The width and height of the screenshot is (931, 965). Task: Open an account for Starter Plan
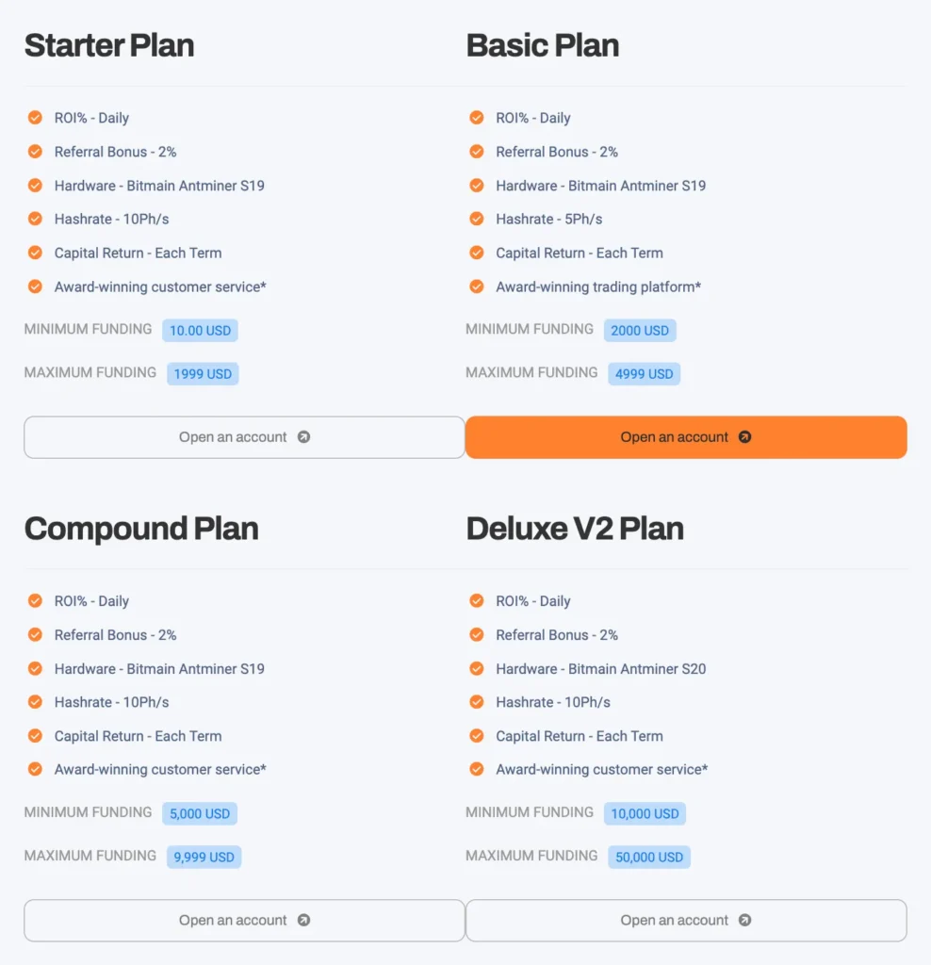tap(244, 437)
